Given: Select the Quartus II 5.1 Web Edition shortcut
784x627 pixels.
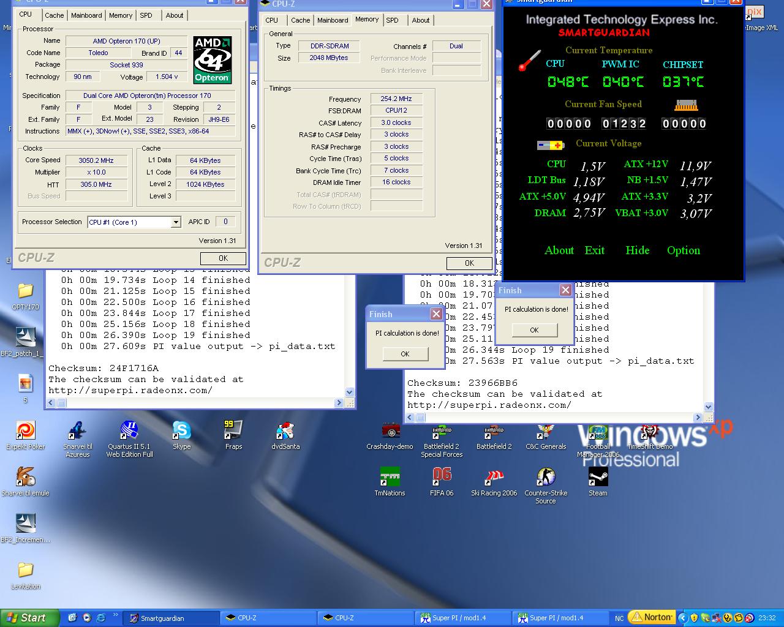Looking at the screenshot, I should coord(129,439).
